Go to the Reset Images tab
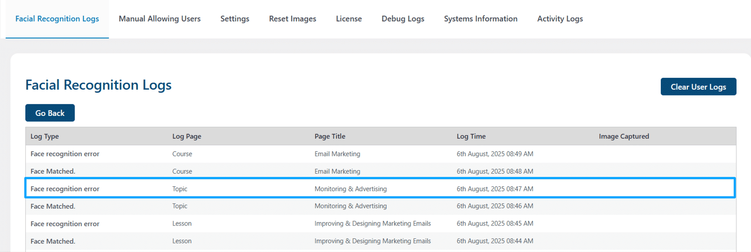This screenshot has height=252, width=751. [292, 19]
